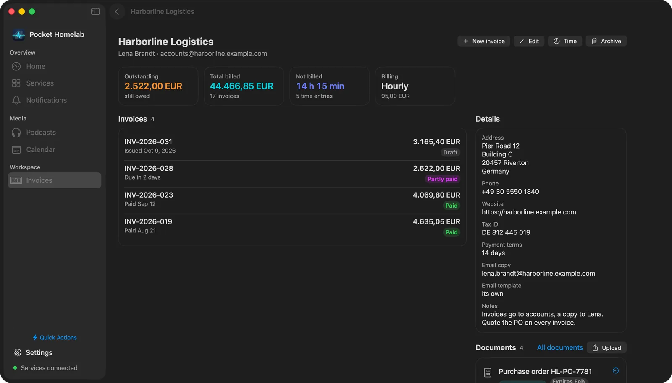Create a new invoice
This screenshot has width=672, height=383.
tap(484, 41)
